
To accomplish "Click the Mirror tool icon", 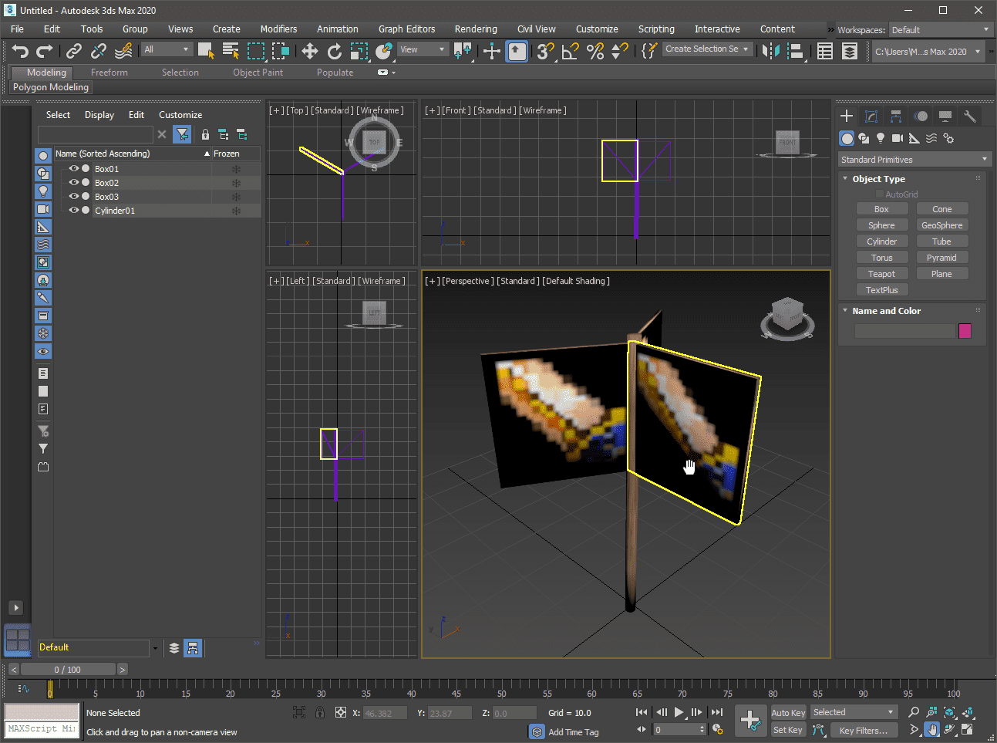I will [770, 51].
